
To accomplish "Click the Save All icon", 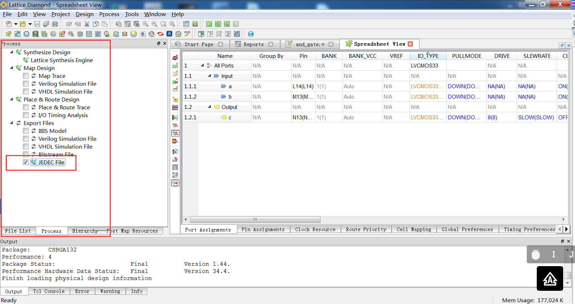I will tap(46, 24).
